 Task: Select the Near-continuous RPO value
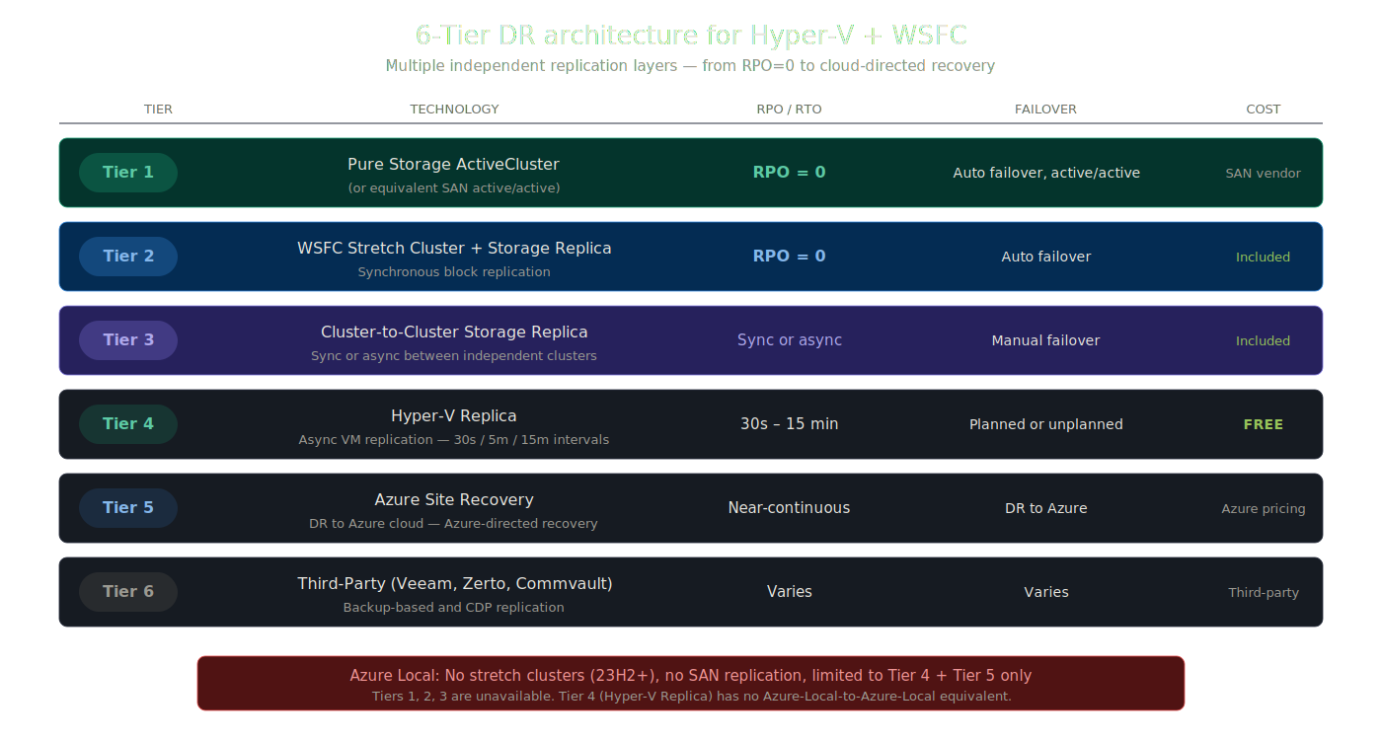pyautogui.click(x=789, y=507)
